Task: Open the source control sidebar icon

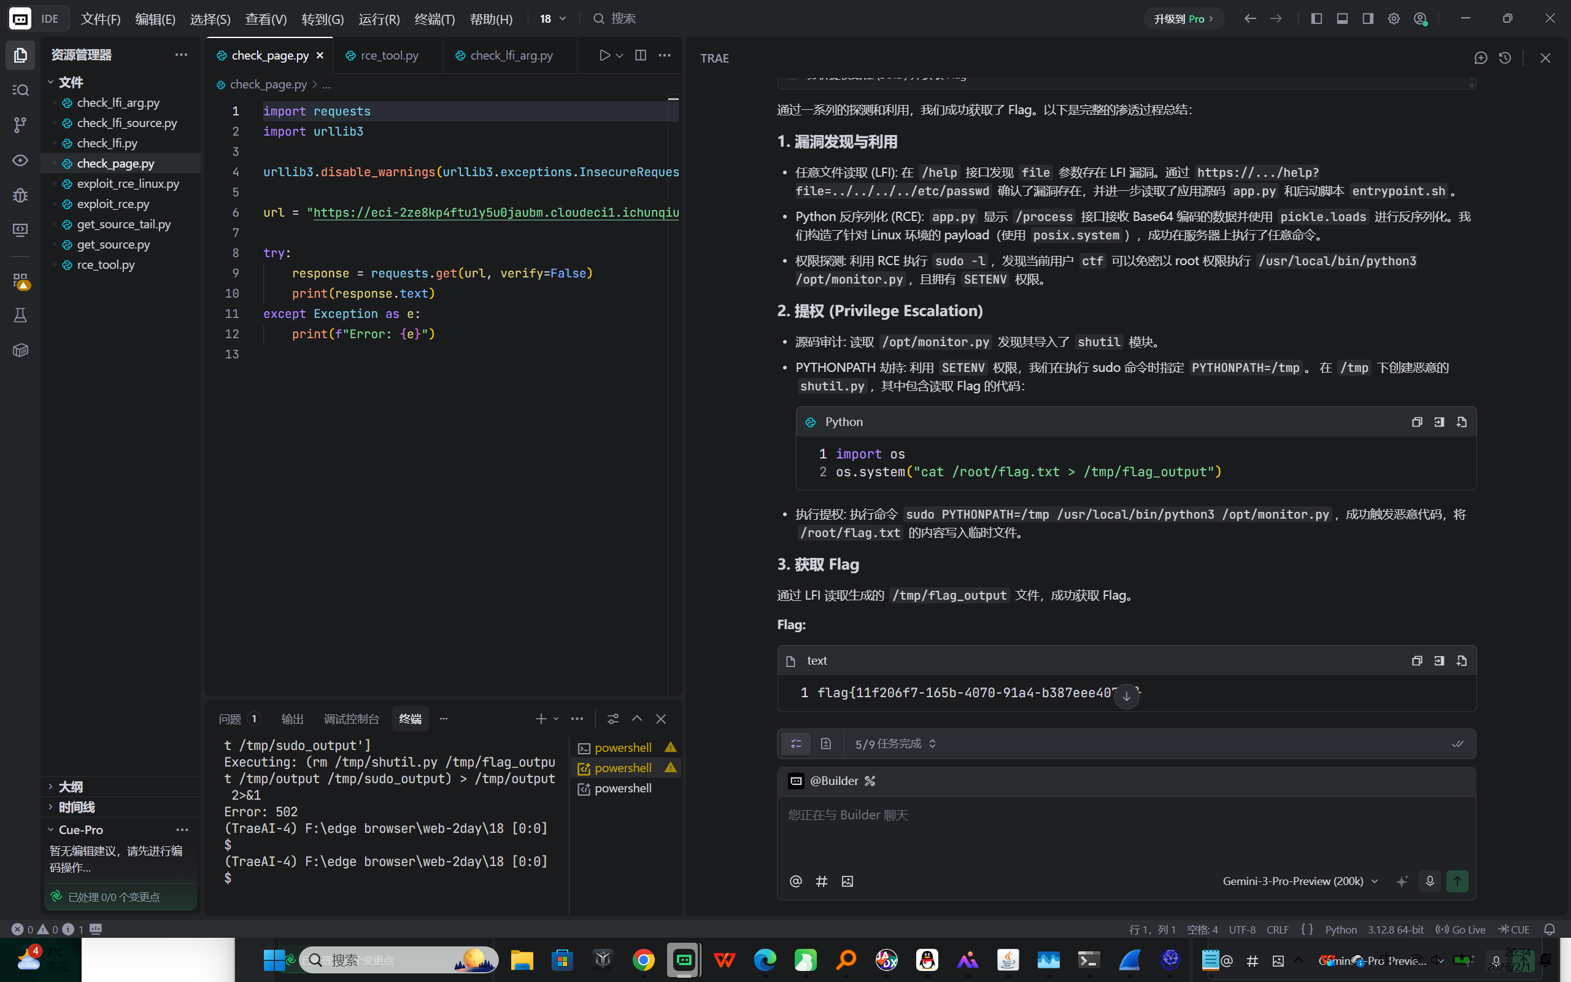Action: pyautogui.click(x=20, y=125)
